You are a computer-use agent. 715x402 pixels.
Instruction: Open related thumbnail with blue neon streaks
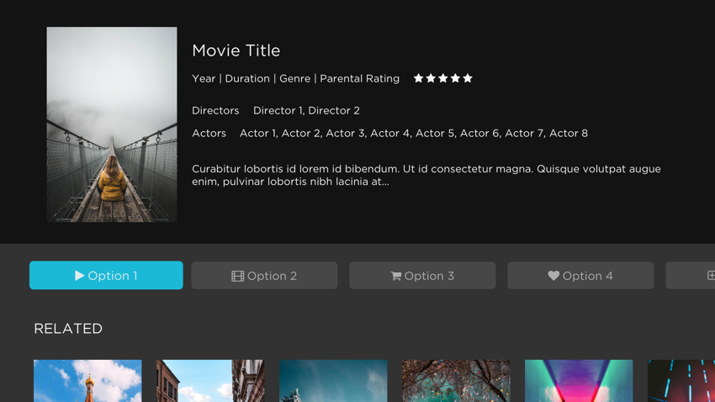coord(681,381)
